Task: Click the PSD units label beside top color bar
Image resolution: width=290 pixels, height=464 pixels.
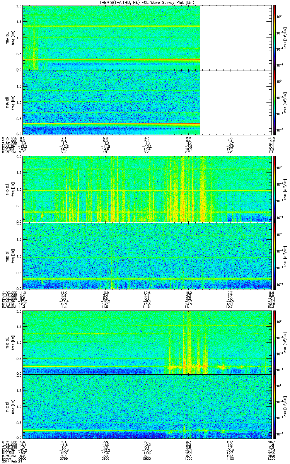Action: coord(285,37)
